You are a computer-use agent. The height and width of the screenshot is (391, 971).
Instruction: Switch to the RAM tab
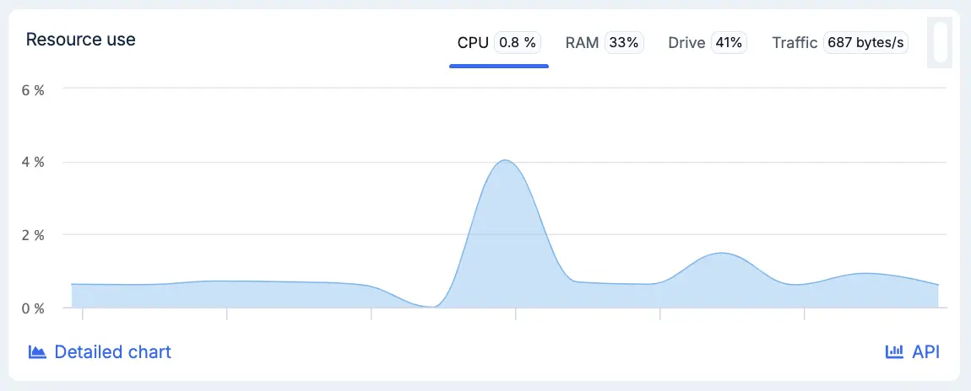point(605,43)
